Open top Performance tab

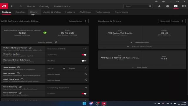pos(62,6)
